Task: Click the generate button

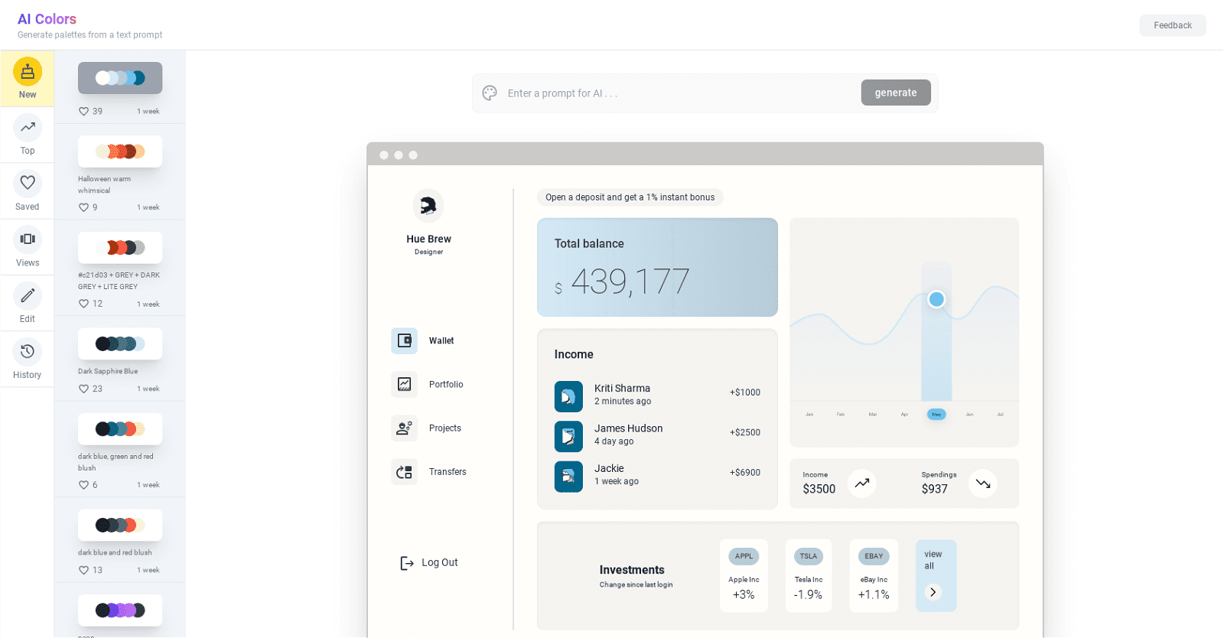Action: click(896, 93)
